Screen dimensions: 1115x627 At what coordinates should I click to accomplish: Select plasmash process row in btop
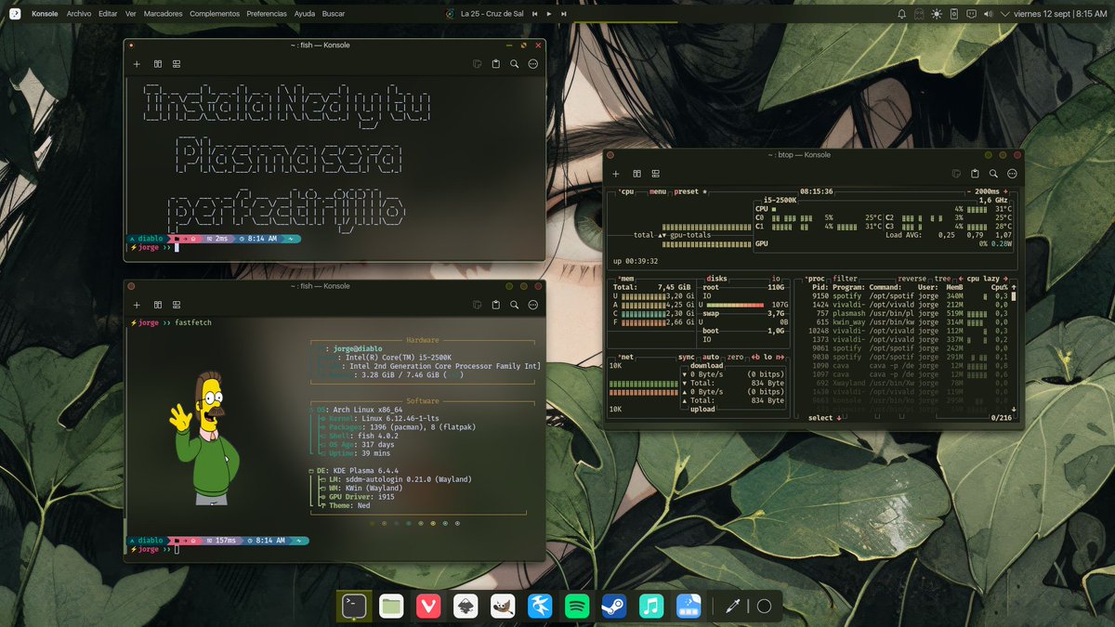[x=910, y=313]
